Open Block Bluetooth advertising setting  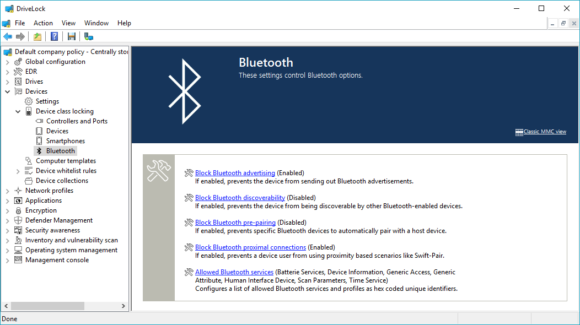click(x=235, y=172)
